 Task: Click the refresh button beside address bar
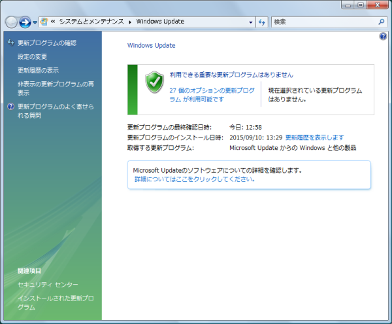click(x=262, y=22)
